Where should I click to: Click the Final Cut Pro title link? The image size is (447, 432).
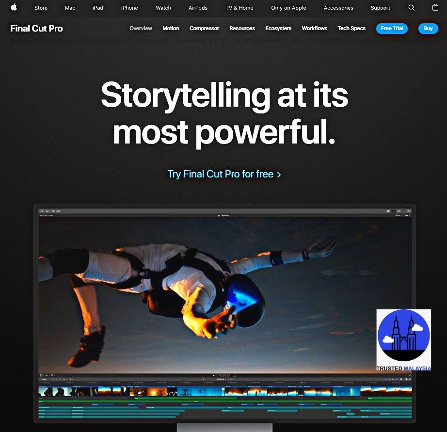click(x=36, y=29)
